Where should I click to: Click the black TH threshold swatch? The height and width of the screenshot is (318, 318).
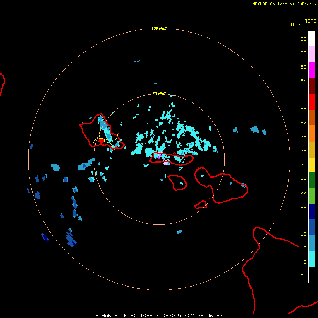(312, 275)
